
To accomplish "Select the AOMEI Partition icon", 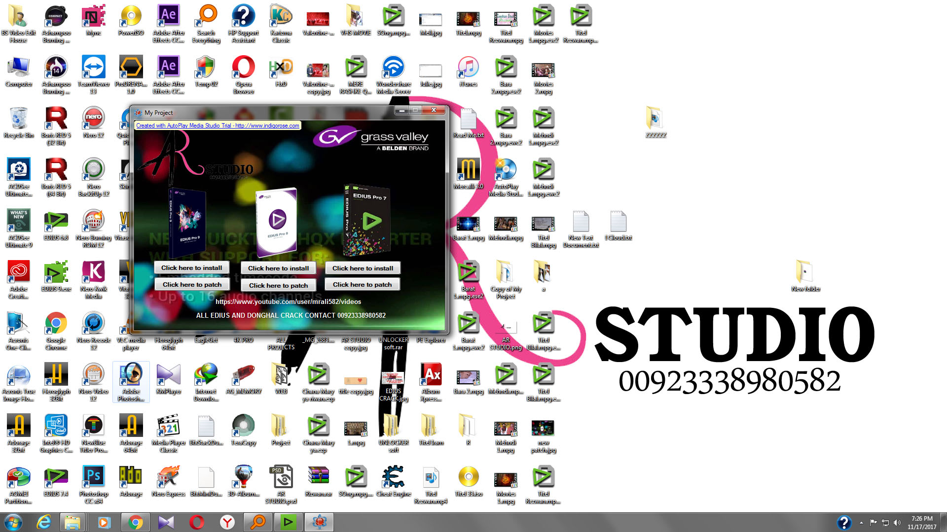I will 18,485.
